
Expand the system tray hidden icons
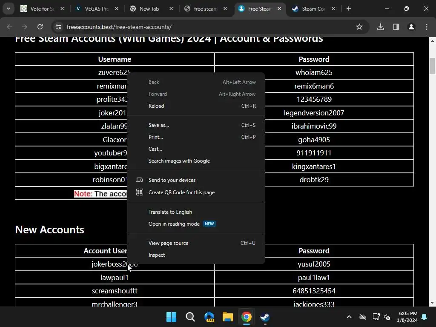[x=349, y=317]
